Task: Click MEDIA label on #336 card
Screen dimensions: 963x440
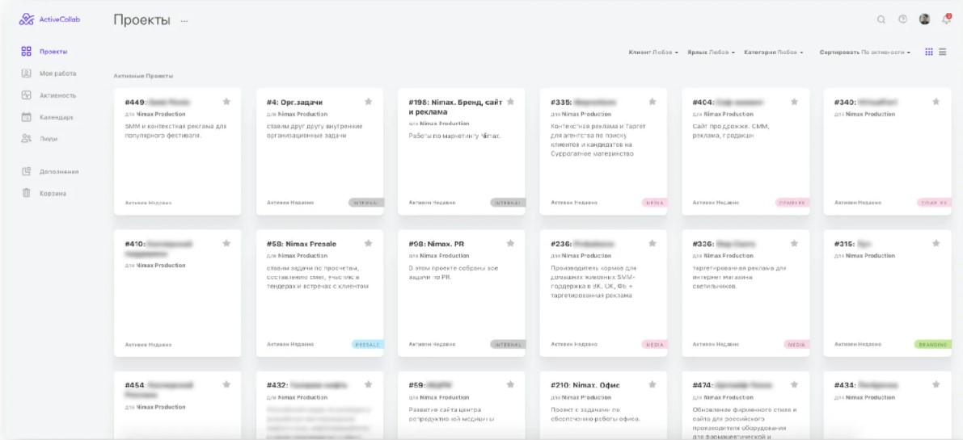Action: click(x=796, y=345)
